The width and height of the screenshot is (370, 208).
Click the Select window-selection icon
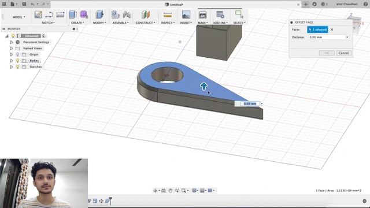click(239, 14)
